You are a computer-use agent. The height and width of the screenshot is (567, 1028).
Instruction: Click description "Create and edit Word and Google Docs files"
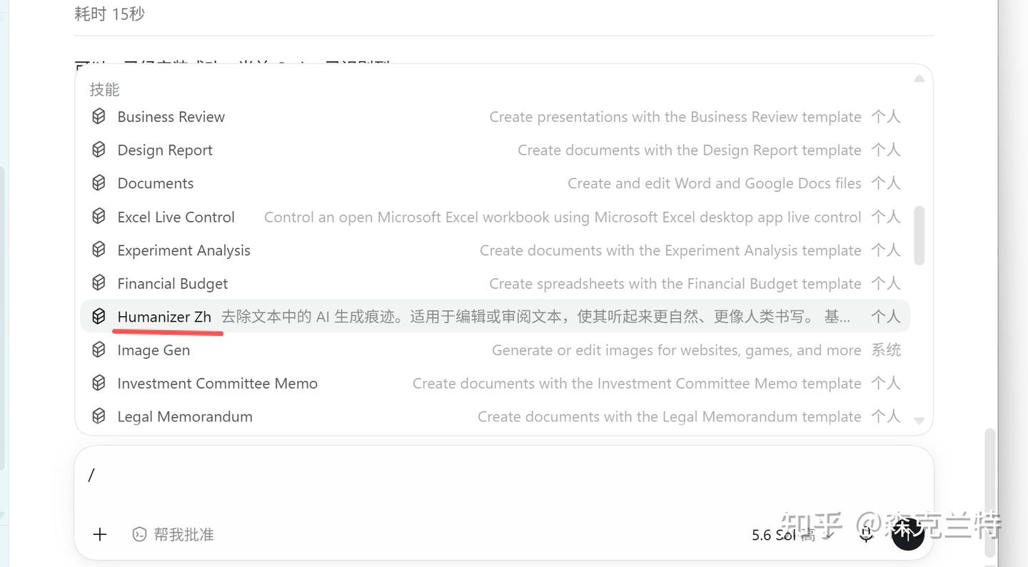715,183
